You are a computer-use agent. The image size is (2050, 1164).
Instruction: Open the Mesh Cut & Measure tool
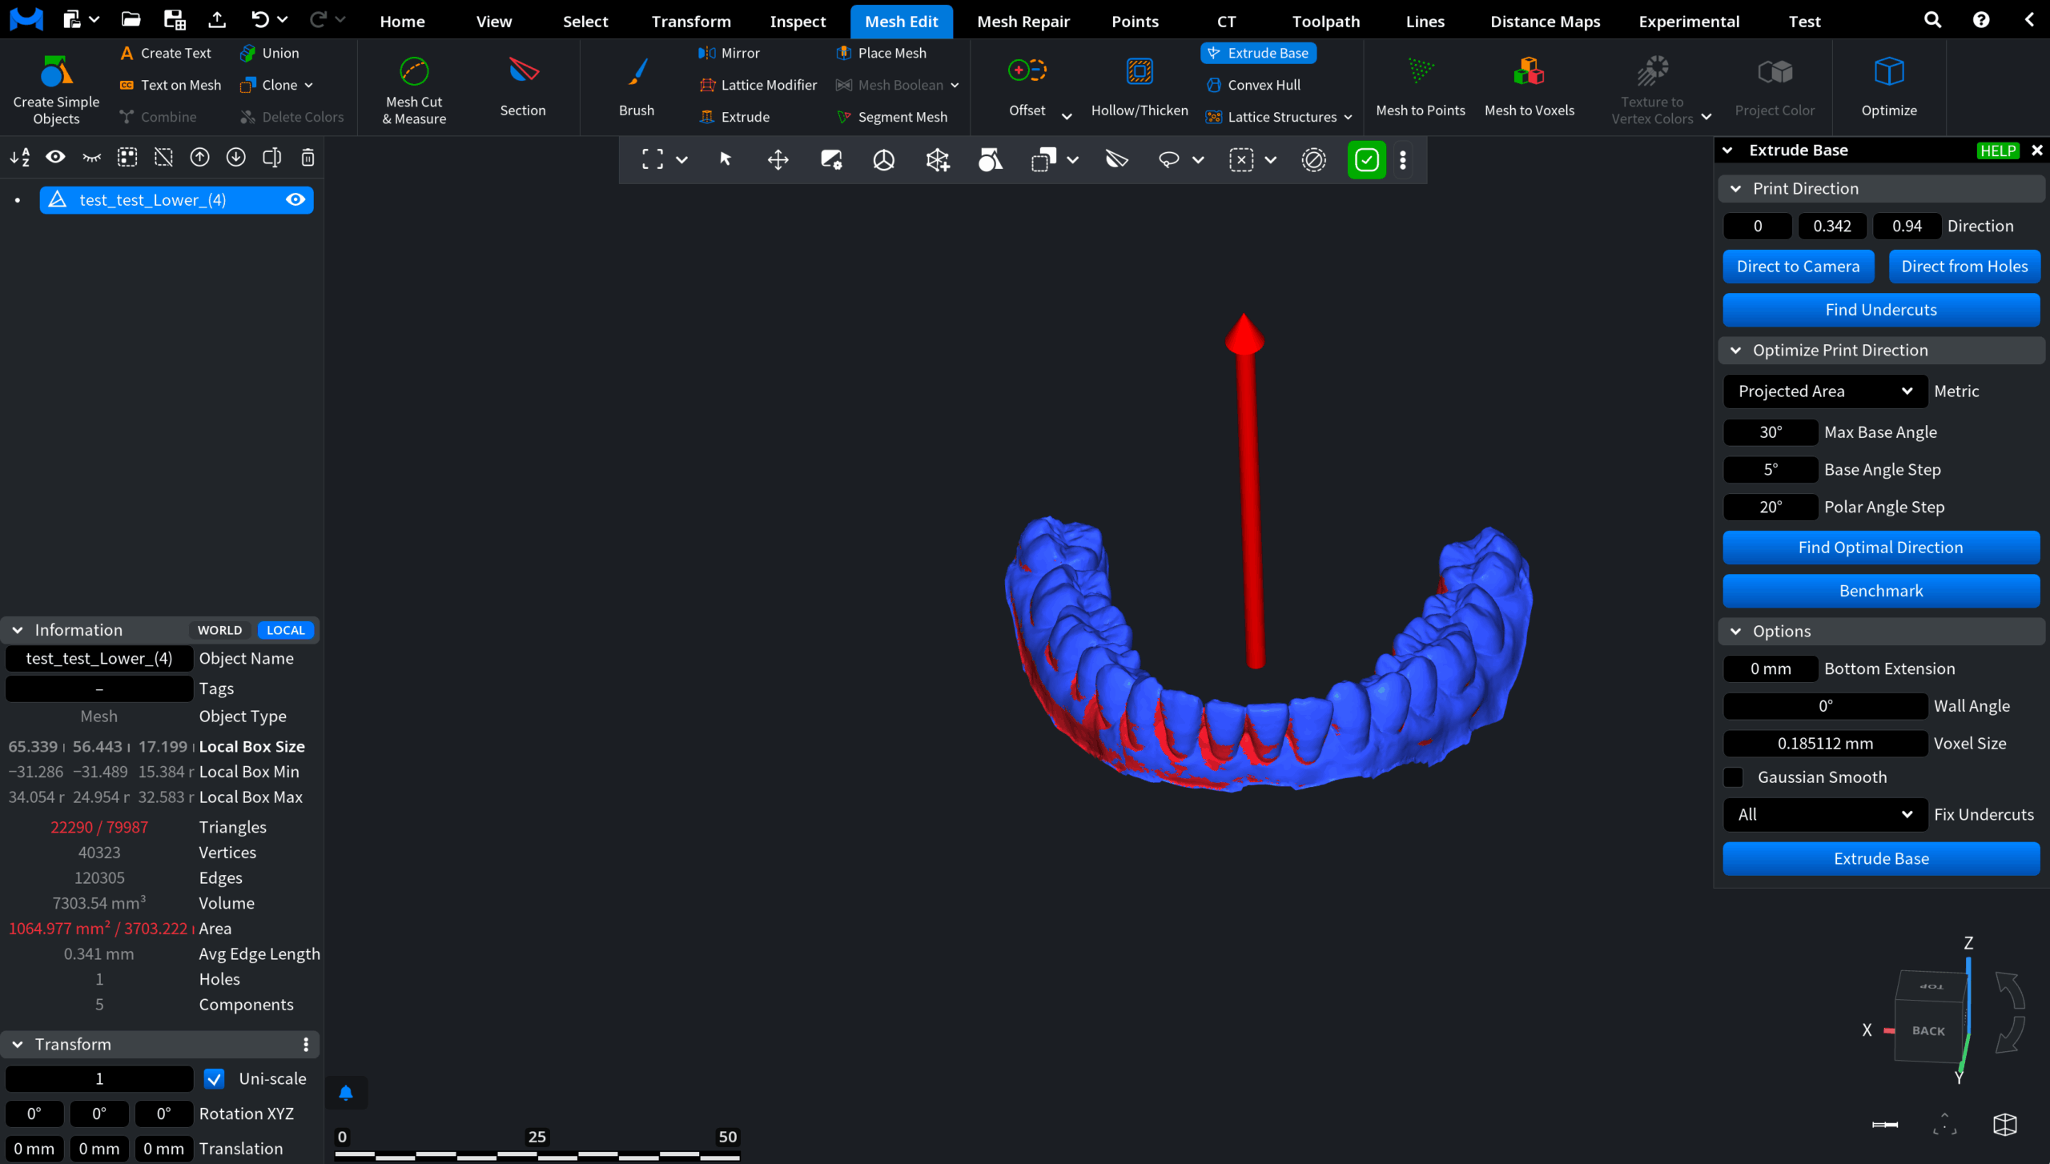pyautogui.click(x=413, y=88)
